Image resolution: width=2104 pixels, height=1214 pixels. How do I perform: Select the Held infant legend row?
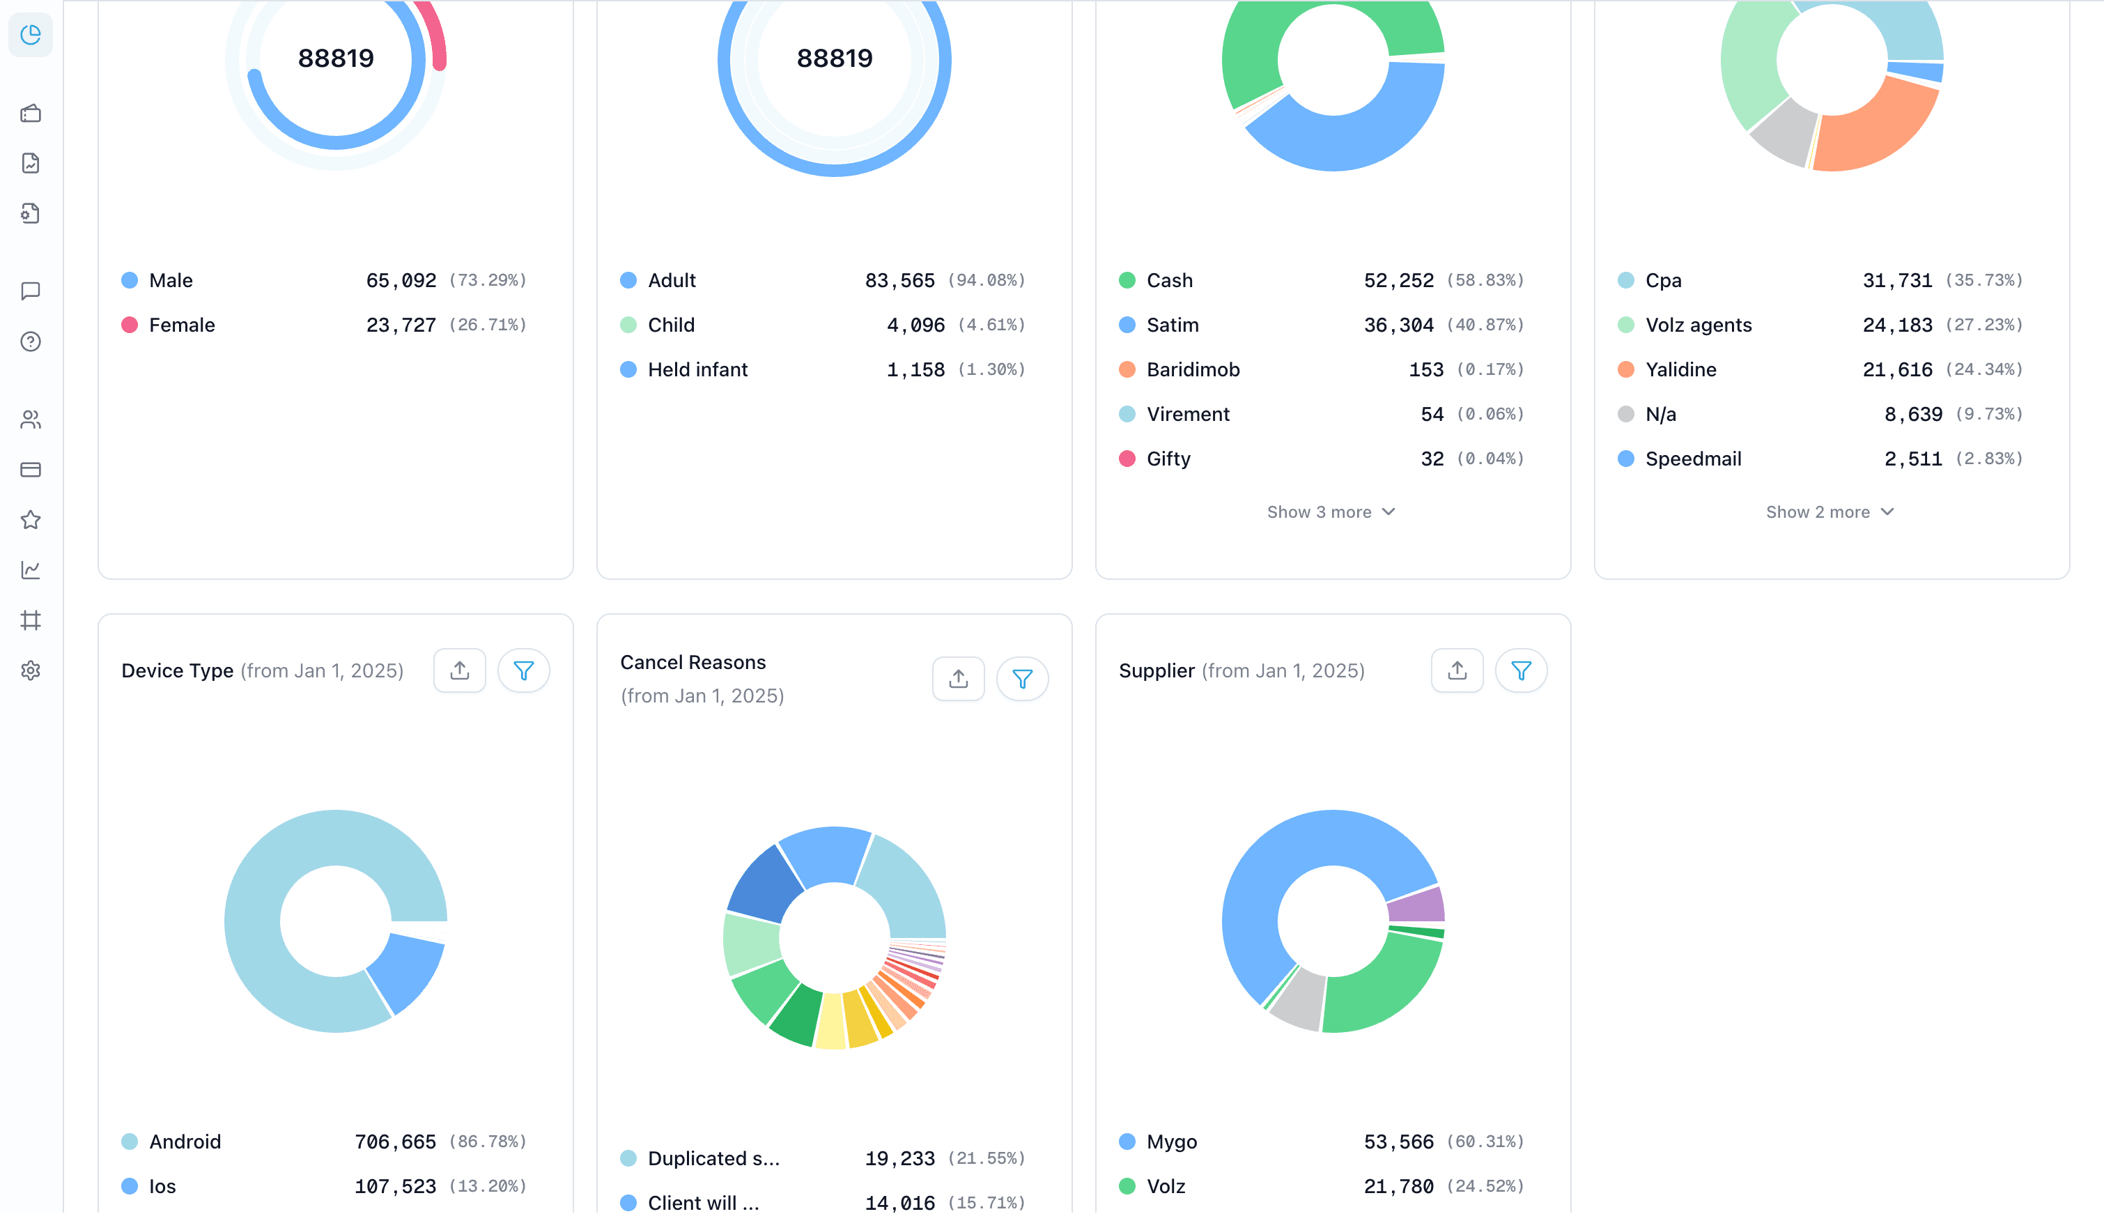pos(823,369)
